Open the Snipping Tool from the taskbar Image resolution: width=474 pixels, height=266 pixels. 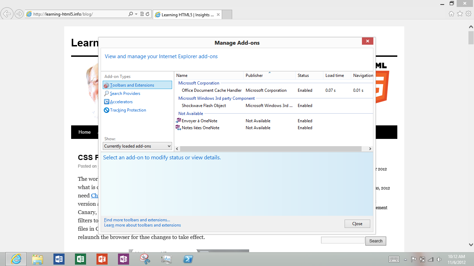click(145, 259)
